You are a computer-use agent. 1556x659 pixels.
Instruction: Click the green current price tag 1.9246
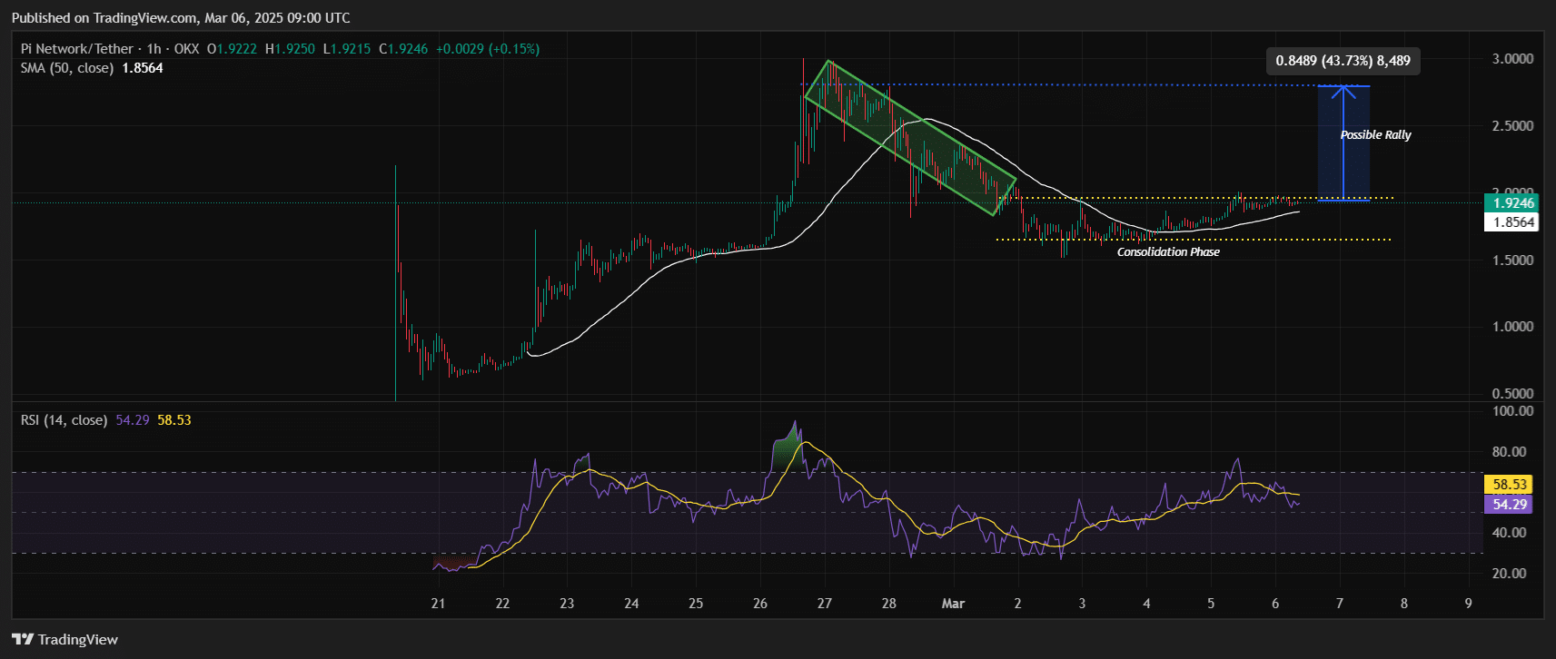(1511, 203)
